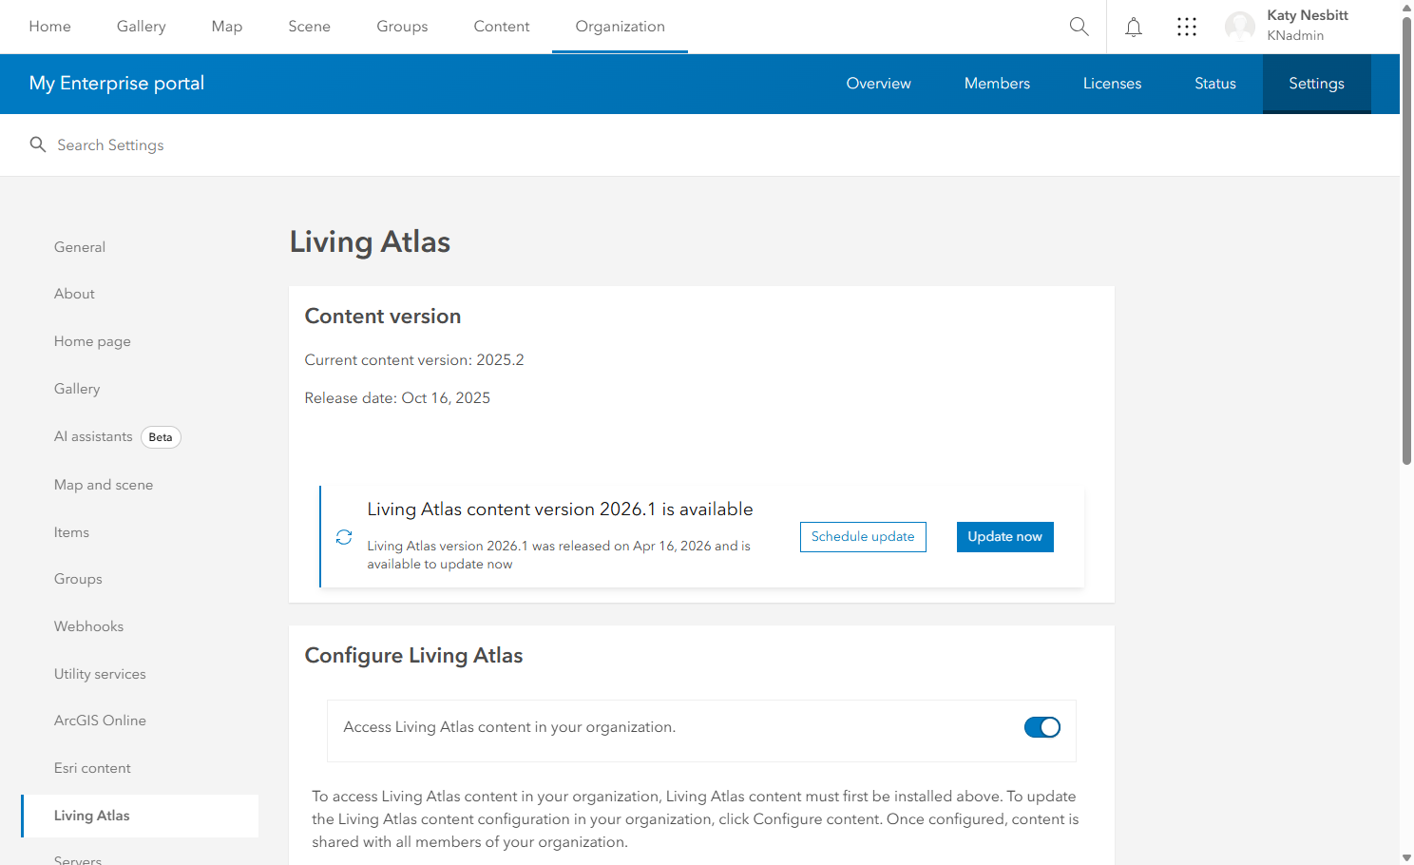1414x865 pixels.
Task: Select Esri content in the sidebar
Action: pos(92,767)
